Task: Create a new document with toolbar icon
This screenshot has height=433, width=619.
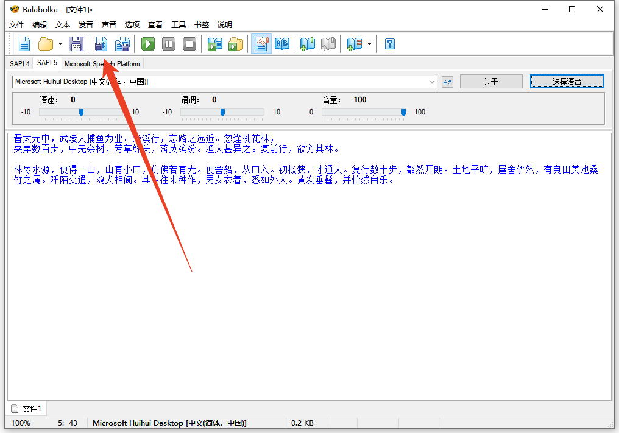Action: click(x=24, y=44)
